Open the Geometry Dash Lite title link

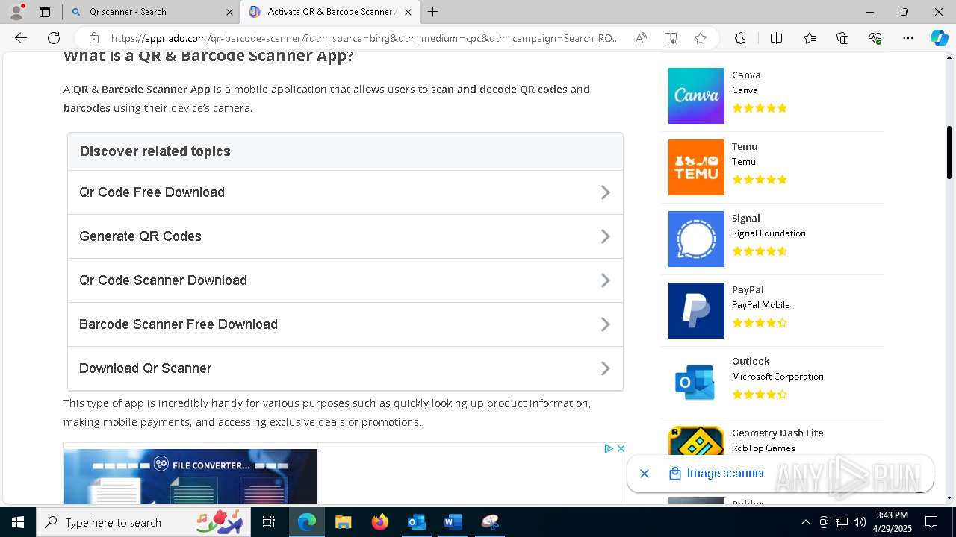click(x=777, y=433)
